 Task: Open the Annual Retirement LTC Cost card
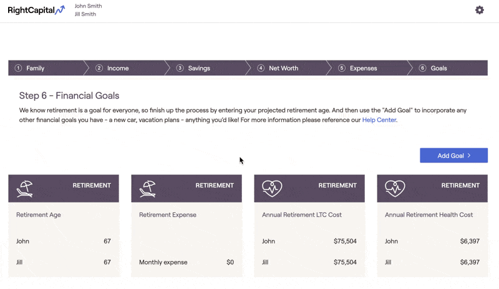(309, 225)
